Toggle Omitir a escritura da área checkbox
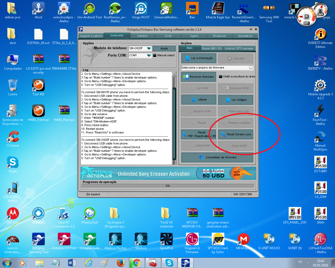Screen dimensions: 335x268 [221, 77]
